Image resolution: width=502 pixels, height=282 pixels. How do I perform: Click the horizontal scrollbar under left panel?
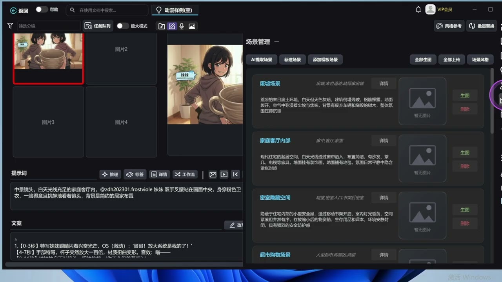pyautogui.click(x=124, y=264)
